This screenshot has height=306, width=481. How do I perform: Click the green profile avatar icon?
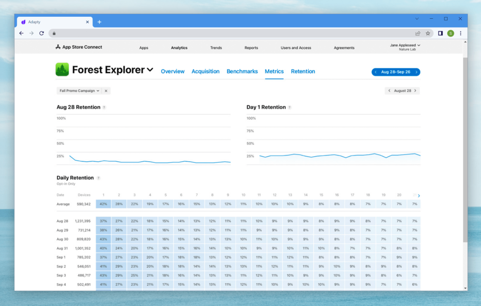click(450, 33)
